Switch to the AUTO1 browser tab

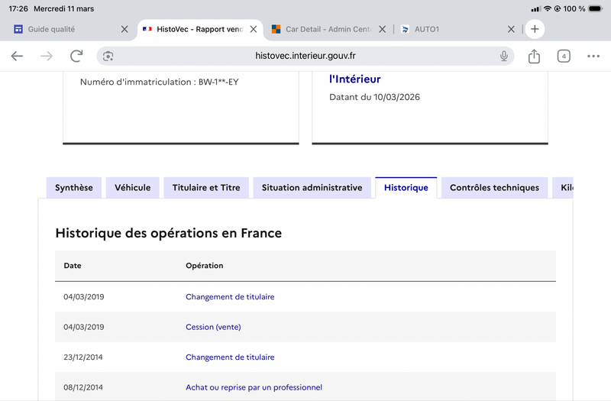tap(453, 29)
